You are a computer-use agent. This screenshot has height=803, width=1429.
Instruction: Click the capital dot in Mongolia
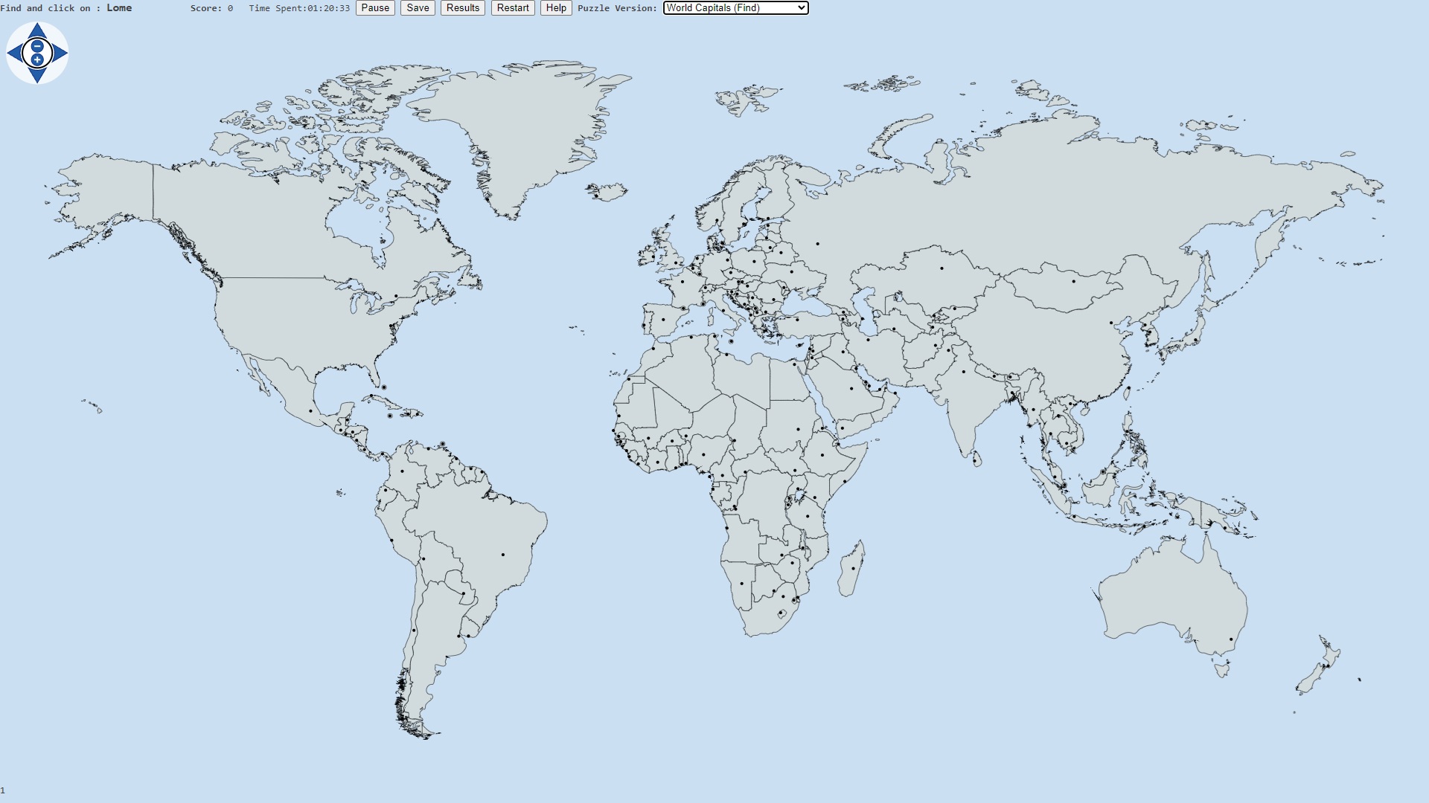pyautogui.click(x=1073, y=282)
